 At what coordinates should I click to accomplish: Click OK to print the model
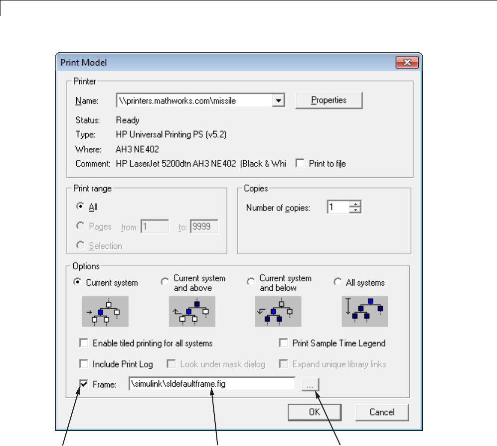tap(315, 412)
